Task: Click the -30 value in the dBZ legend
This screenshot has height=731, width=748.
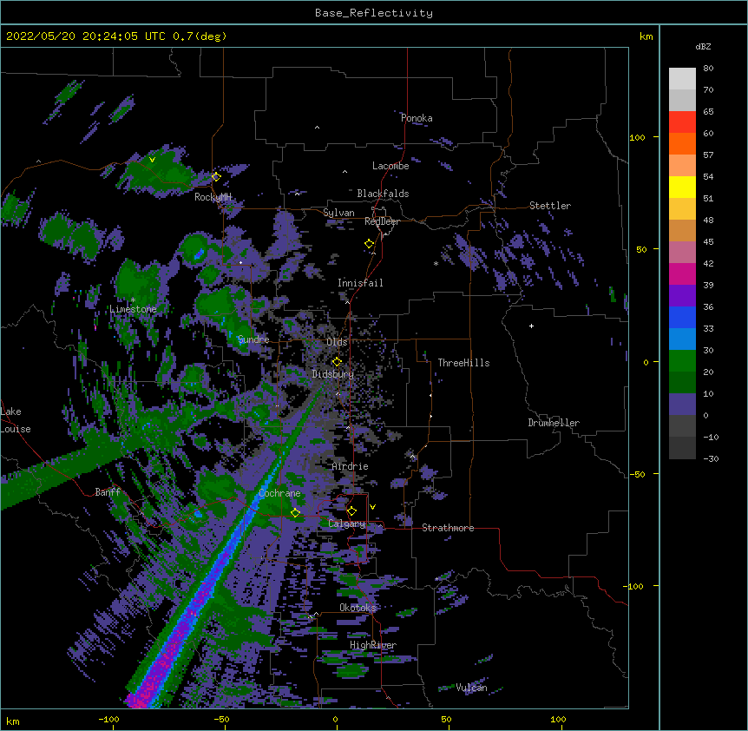Action: point(711,458)
